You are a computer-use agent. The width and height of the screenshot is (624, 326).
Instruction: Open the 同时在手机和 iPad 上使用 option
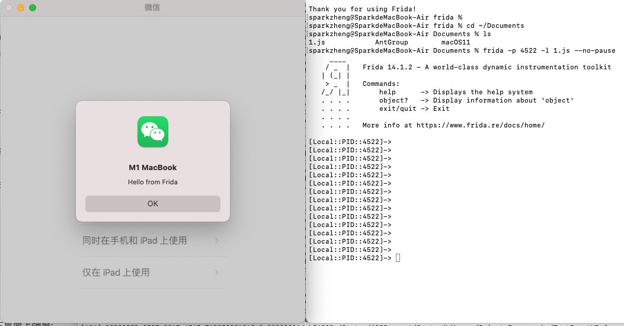153,241
